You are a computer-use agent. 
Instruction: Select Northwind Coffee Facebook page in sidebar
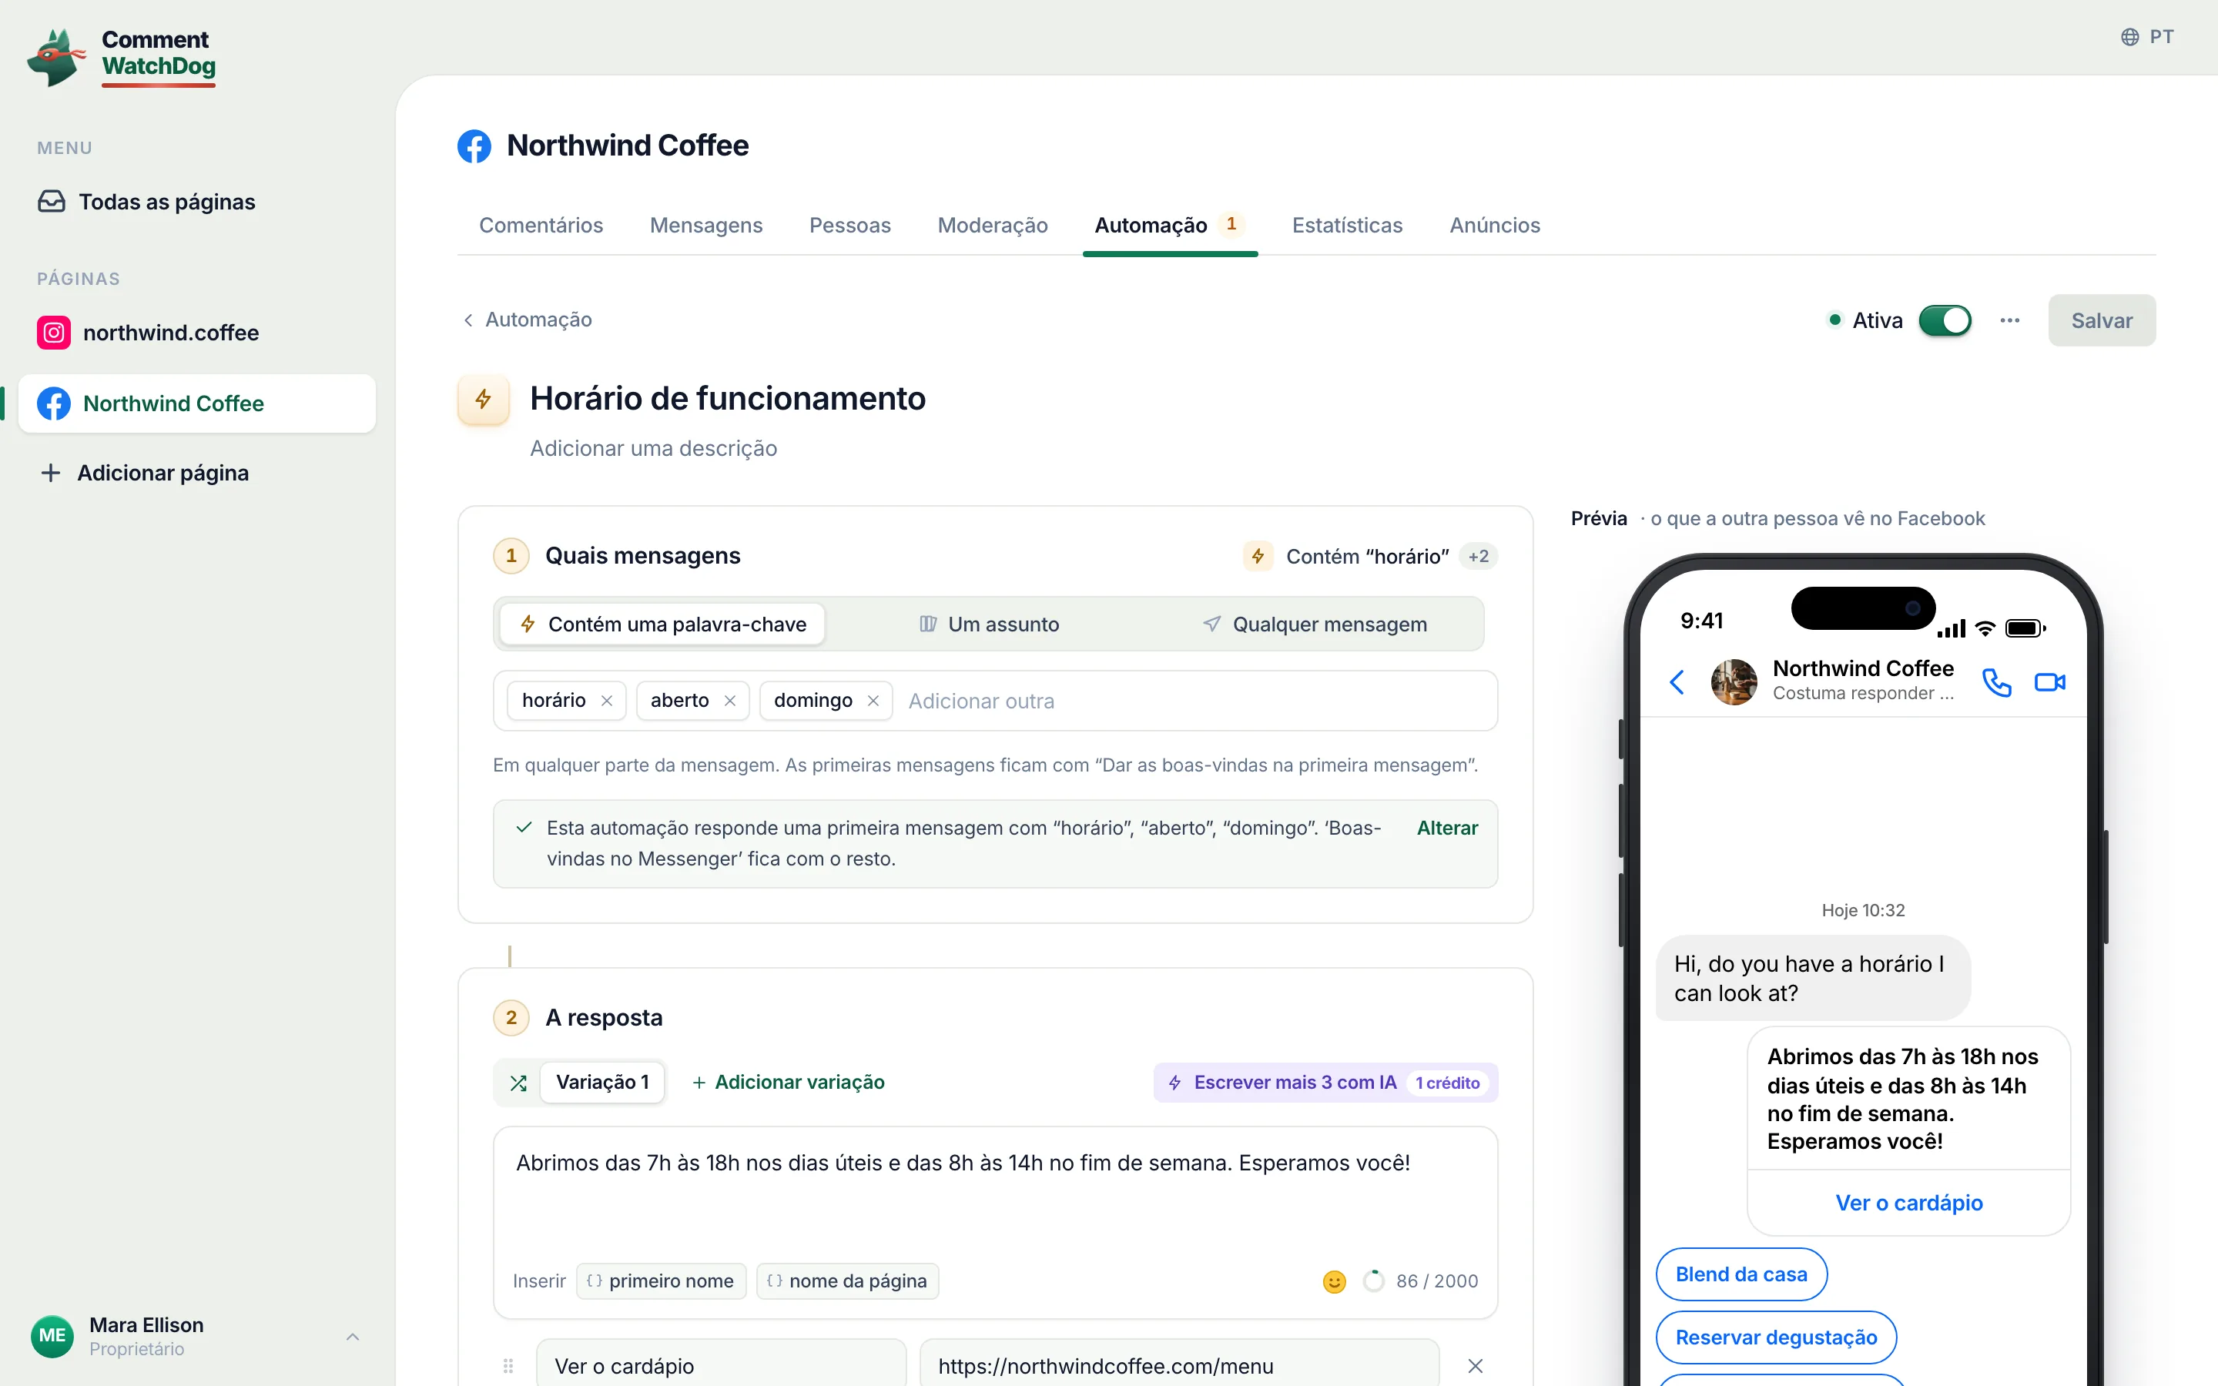coord(197,403)
